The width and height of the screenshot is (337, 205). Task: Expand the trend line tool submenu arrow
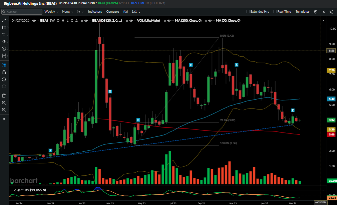[x=8, y=20]
